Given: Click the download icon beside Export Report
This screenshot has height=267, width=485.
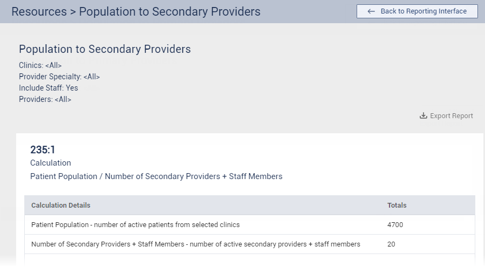Looking at the screenshot, I should pyautogui.click(x=423, y=115).
